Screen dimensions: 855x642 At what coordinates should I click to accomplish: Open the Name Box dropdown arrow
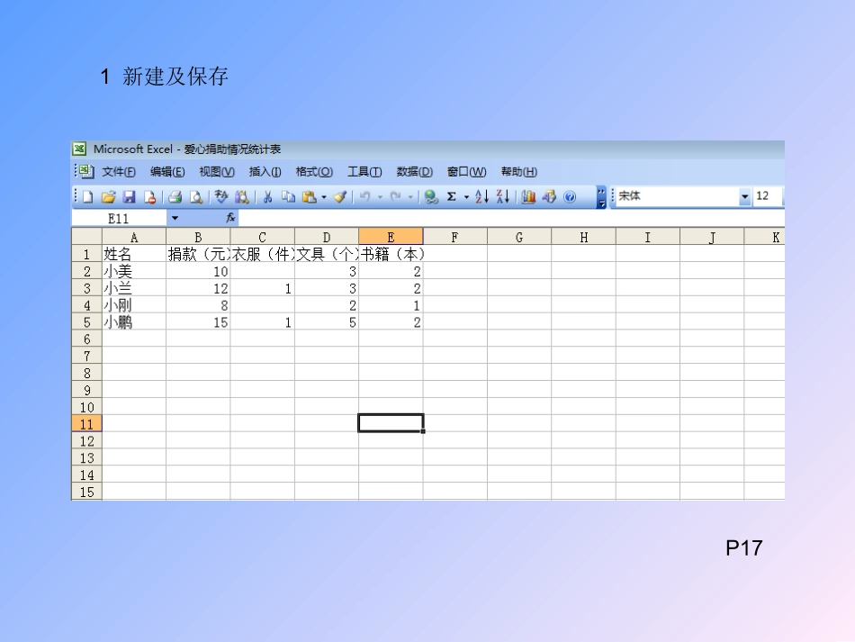tap(175, 218)
